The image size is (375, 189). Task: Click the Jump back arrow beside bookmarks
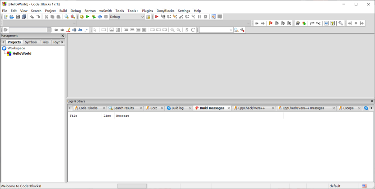257,23
